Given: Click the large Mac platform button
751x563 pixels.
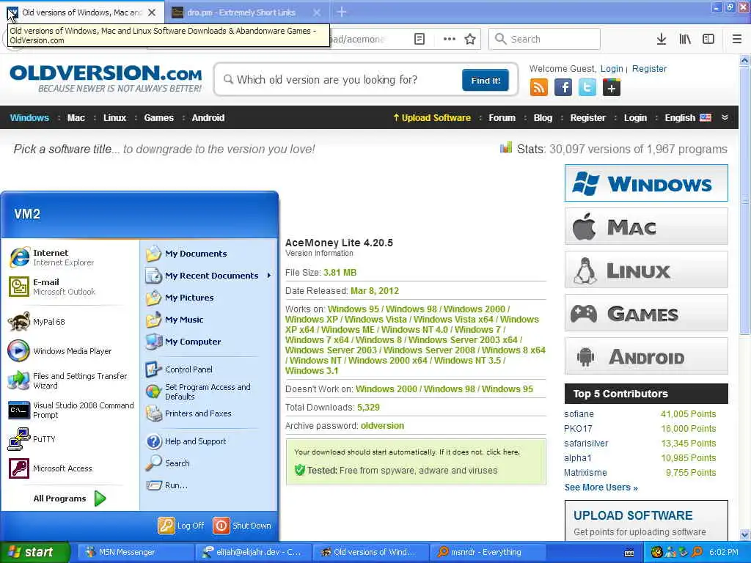Looking at the screenshot, I should point(646,227).
